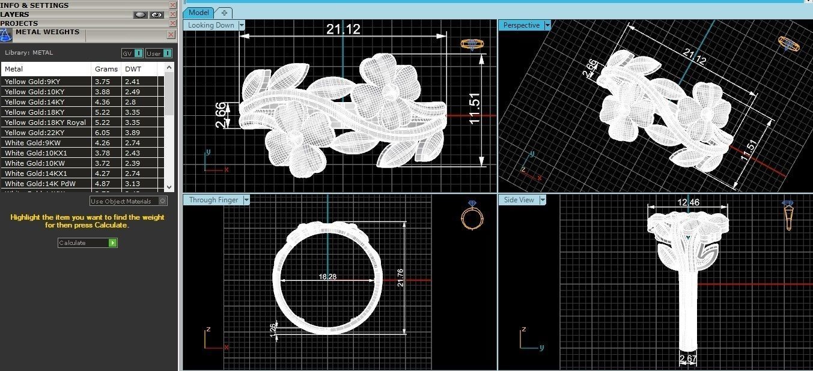Add a new viewport tab with plus icon
813x371 pixels.
click(x=224, y=13)
